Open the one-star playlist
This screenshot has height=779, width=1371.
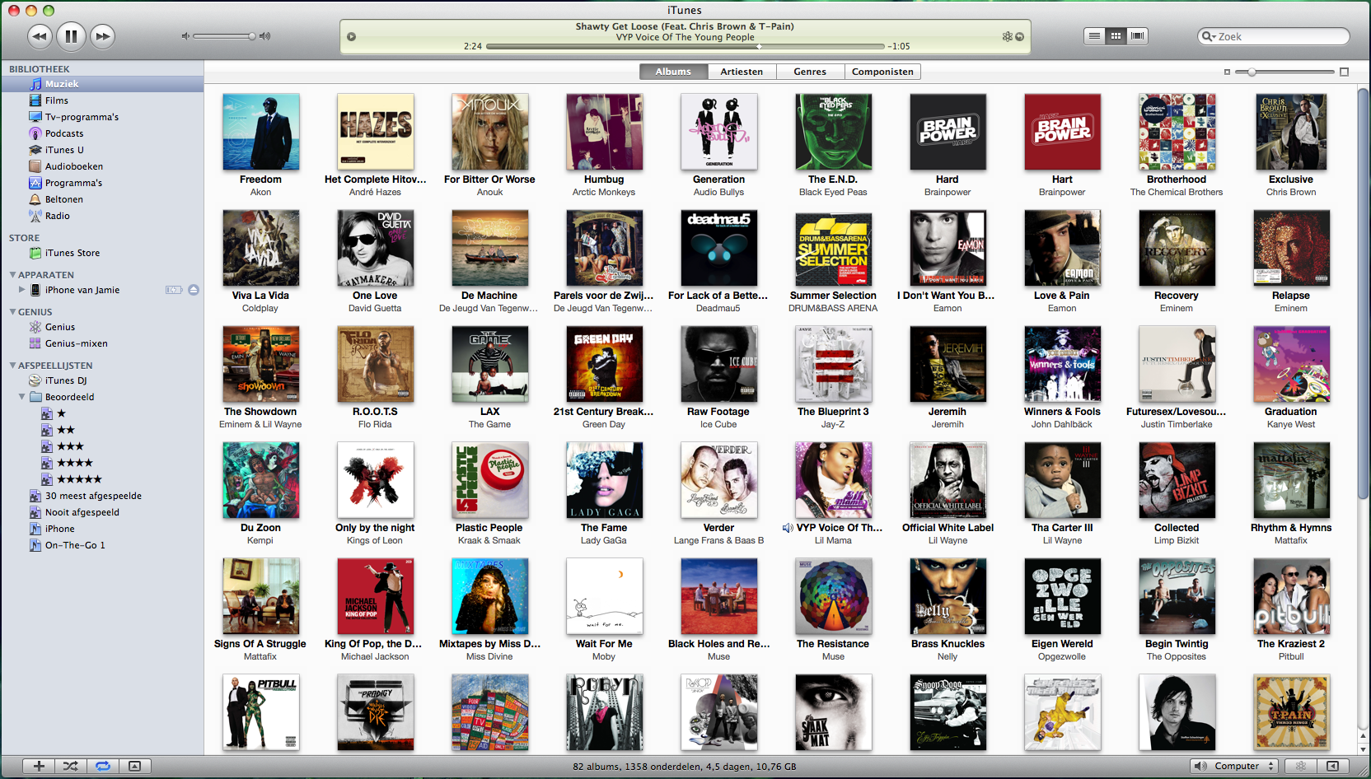point(102,413)
